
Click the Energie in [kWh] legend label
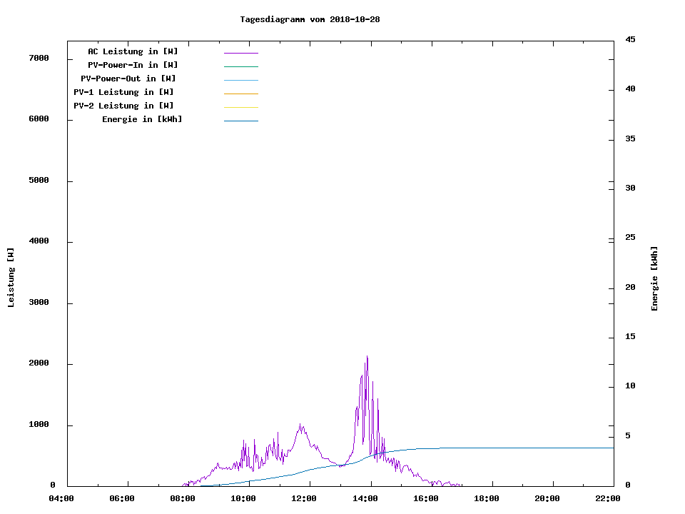click(x=142, y=119)
